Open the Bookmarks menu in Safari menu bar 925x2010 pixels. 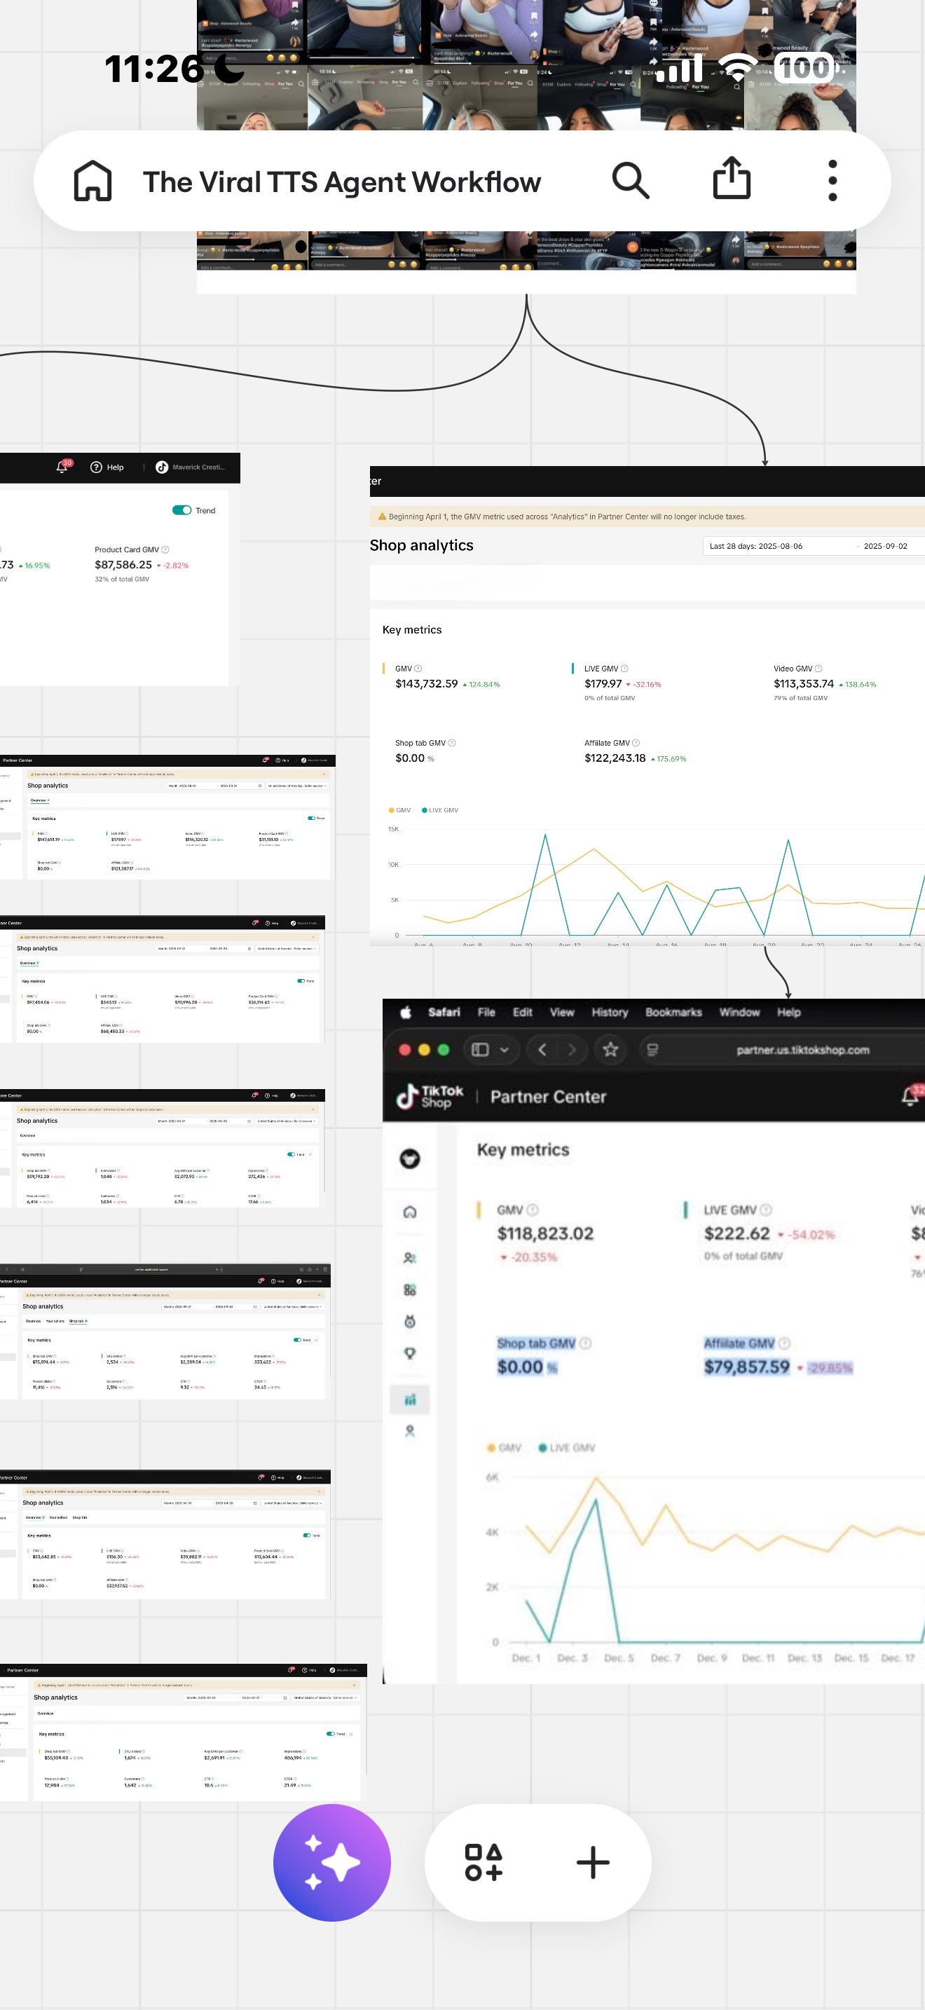click(x=673, y=1012)
